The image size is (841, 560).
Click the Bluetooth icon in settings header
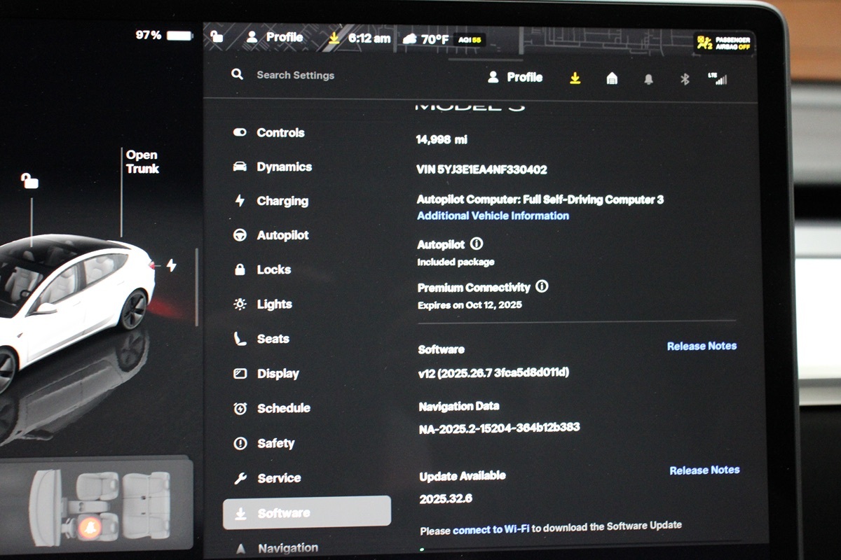(x=685, y=79)
